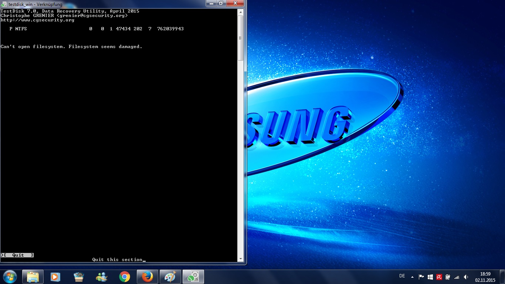The height and width of the screenshot is (284, 505).
Task: Restore down the testdisk_win window
Action: click(221, 3)
